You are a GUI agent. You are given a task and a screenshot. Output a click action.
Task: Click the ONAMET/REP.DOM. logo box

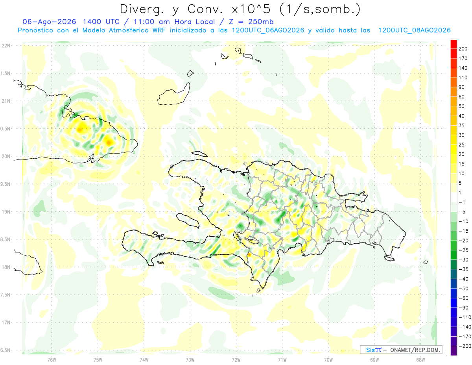click(x=401, y=350)
